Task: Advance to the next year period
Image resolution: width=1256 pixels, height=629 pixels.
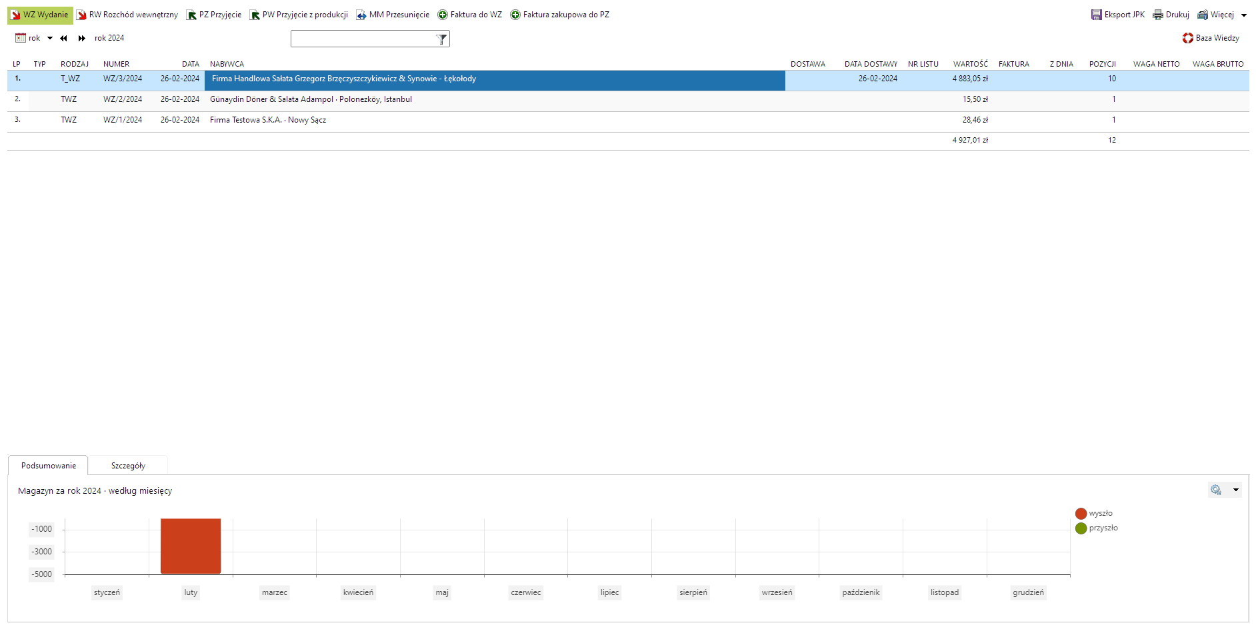Action: 81,38
